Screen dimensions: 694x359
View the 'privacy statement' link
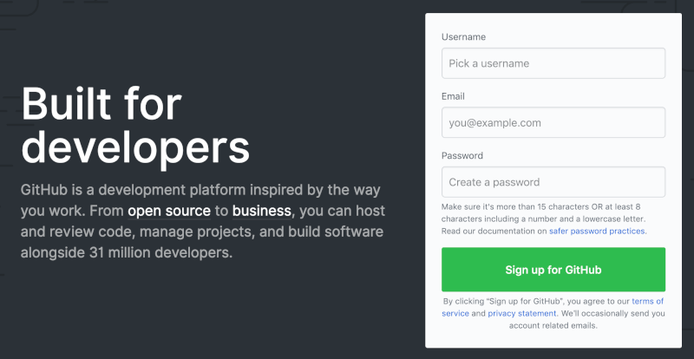tap(522, 313)
